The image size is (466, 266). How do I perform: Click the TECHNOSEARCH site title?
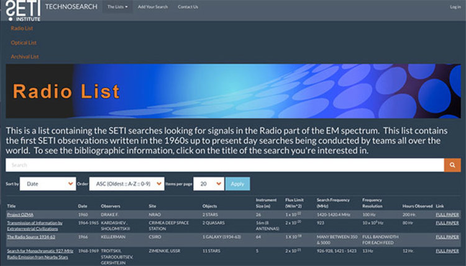pyautogui.click(x=71, y=7)
